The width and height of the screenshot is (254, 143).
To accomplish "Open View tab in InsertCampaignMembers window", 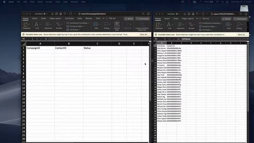I will pyautogui.click(x=98, y=19).
